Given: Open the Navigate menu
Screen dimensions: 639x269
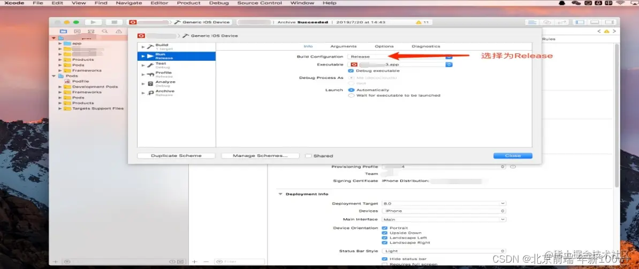Looking at the screenshot, I should (128, 3).
